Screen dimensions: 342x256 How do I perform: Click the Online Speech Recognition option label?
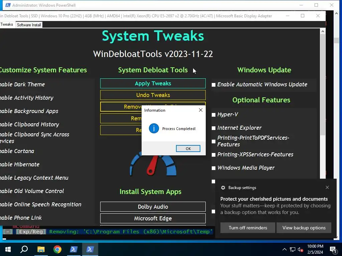(x=40, y=204)
